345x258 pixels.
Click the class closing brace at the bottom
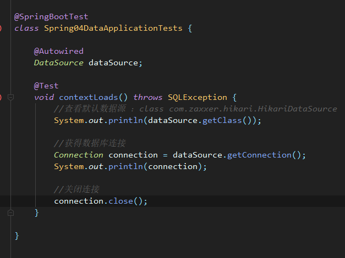click(x=17, y=235)
